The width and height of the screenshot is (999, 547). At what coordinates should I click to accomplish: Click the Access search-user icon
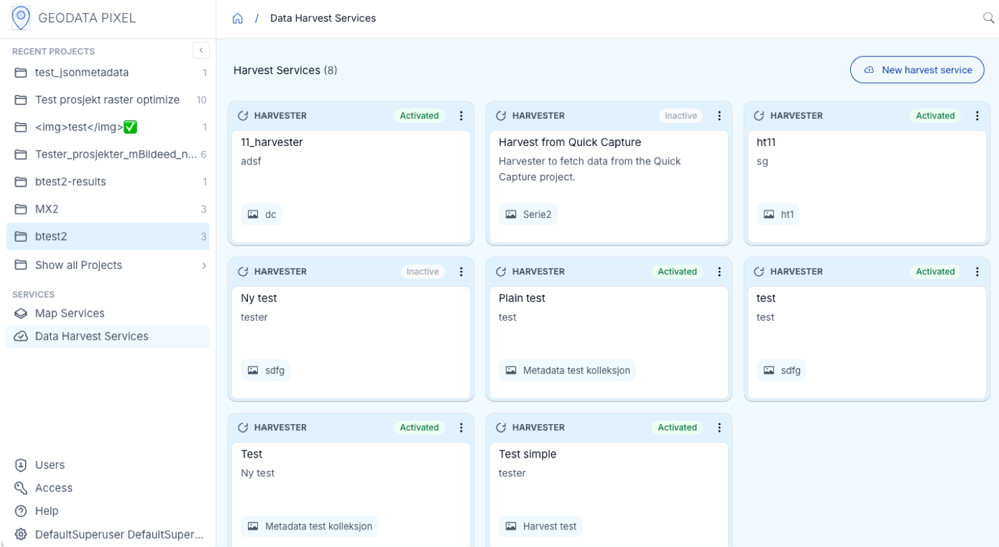(x=21, y=488)
